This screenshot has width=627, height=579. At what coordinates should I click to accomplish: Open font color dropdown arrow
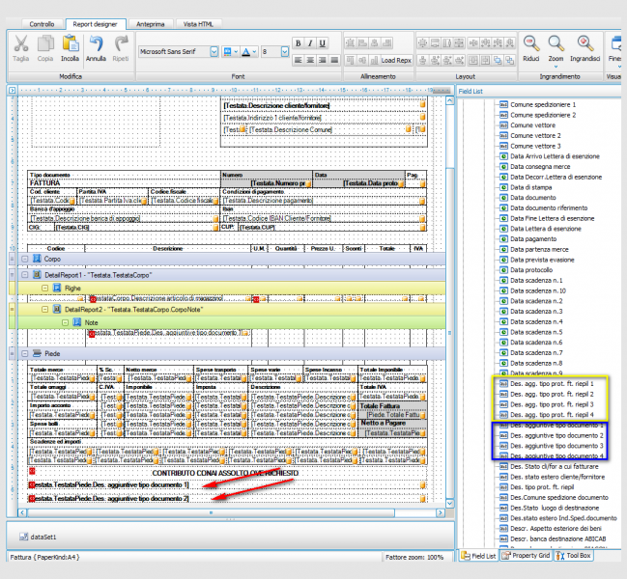[x=254, y=51]
